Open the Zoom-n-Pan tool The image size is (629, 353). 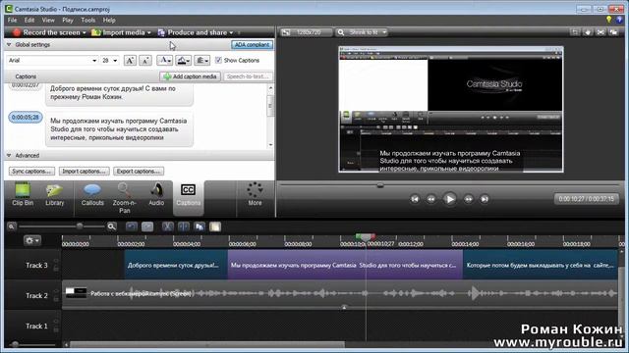click(x=125, y=198)
